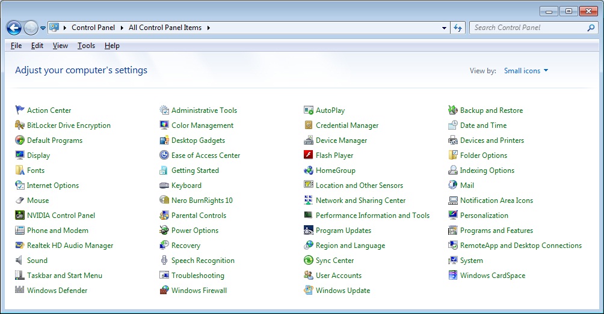Click the Devices and Printers icon
Image resolution: width=604 pixels, height=314 pixels.
[x=453, y=140]
